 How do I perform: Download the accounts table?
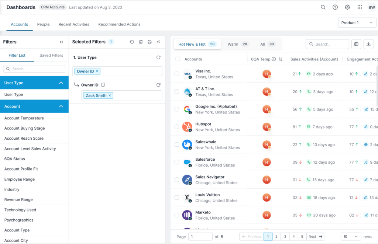click(x=368, y=44)
